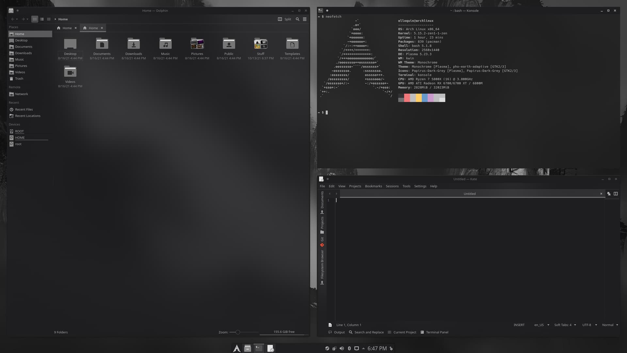Open the Public folder icon
627x353 pixels.
point(229,44)
